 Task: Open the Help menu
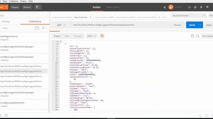point(31,1)
